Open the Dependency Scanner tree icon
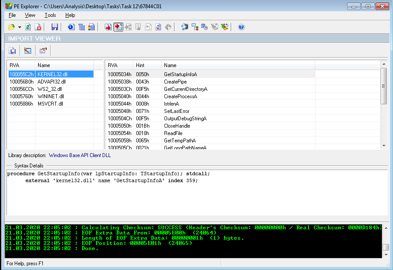The width and height of the screenshot is (393, 270). [x=195, y=27]
